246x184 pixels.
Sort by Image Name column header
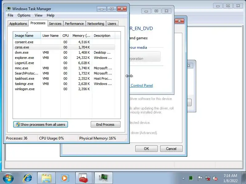click(27, 36)
